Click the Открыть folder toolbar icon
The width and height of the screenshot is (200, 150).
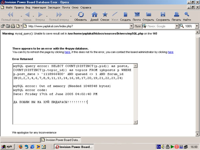tap(148, 14)
